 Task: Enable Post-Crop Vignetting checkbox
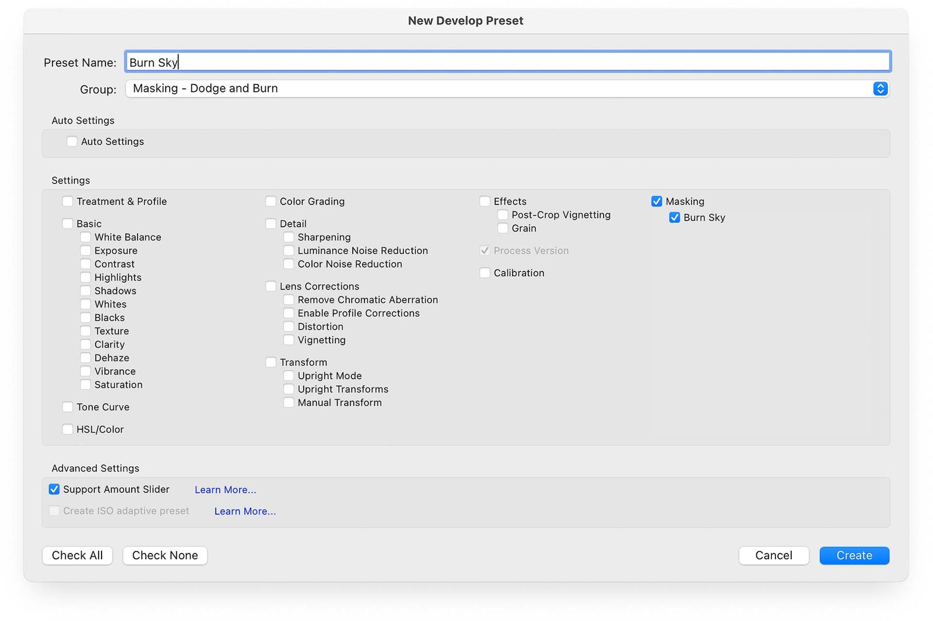tap(503, 215)
